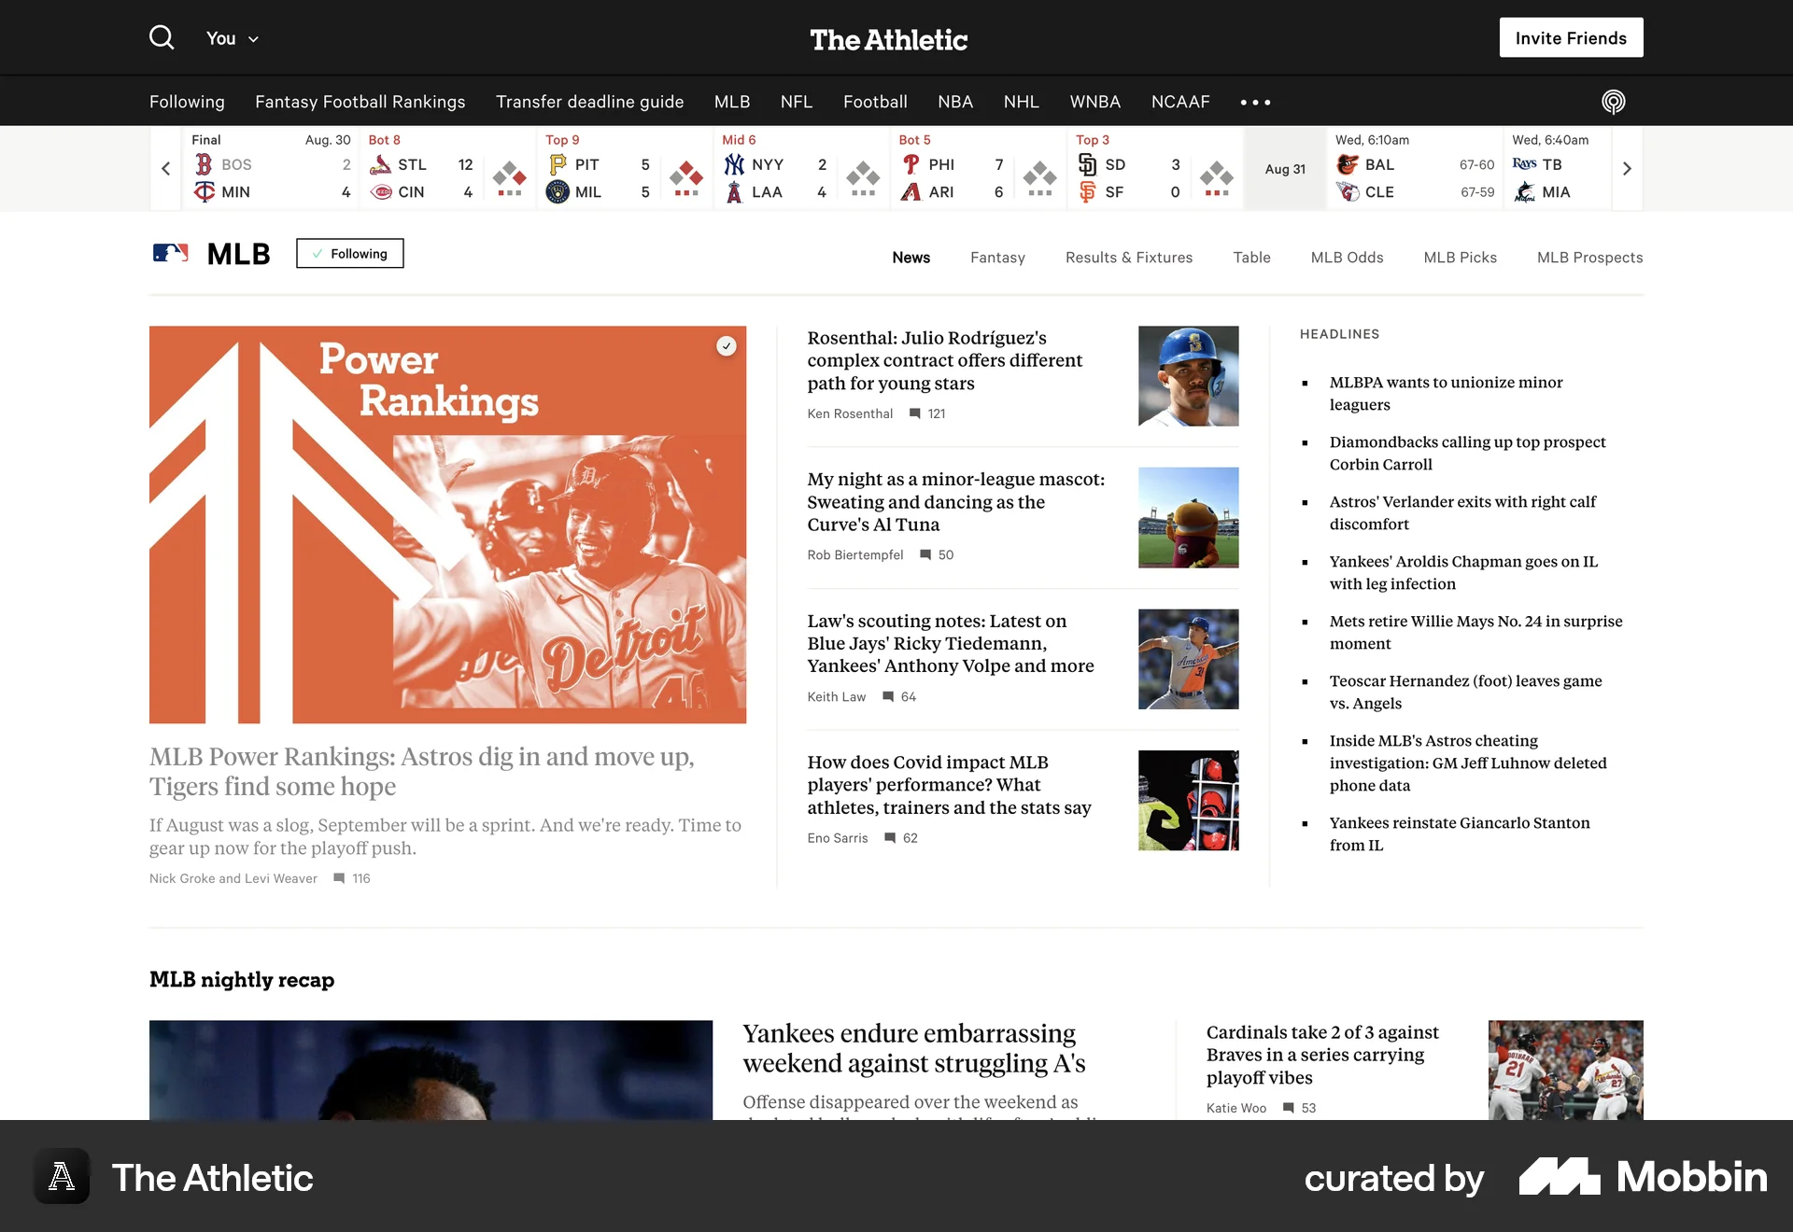Click The Athletic wordmark logo in the header
This screenshot has width=1793, height=1232.
[888, 39]
